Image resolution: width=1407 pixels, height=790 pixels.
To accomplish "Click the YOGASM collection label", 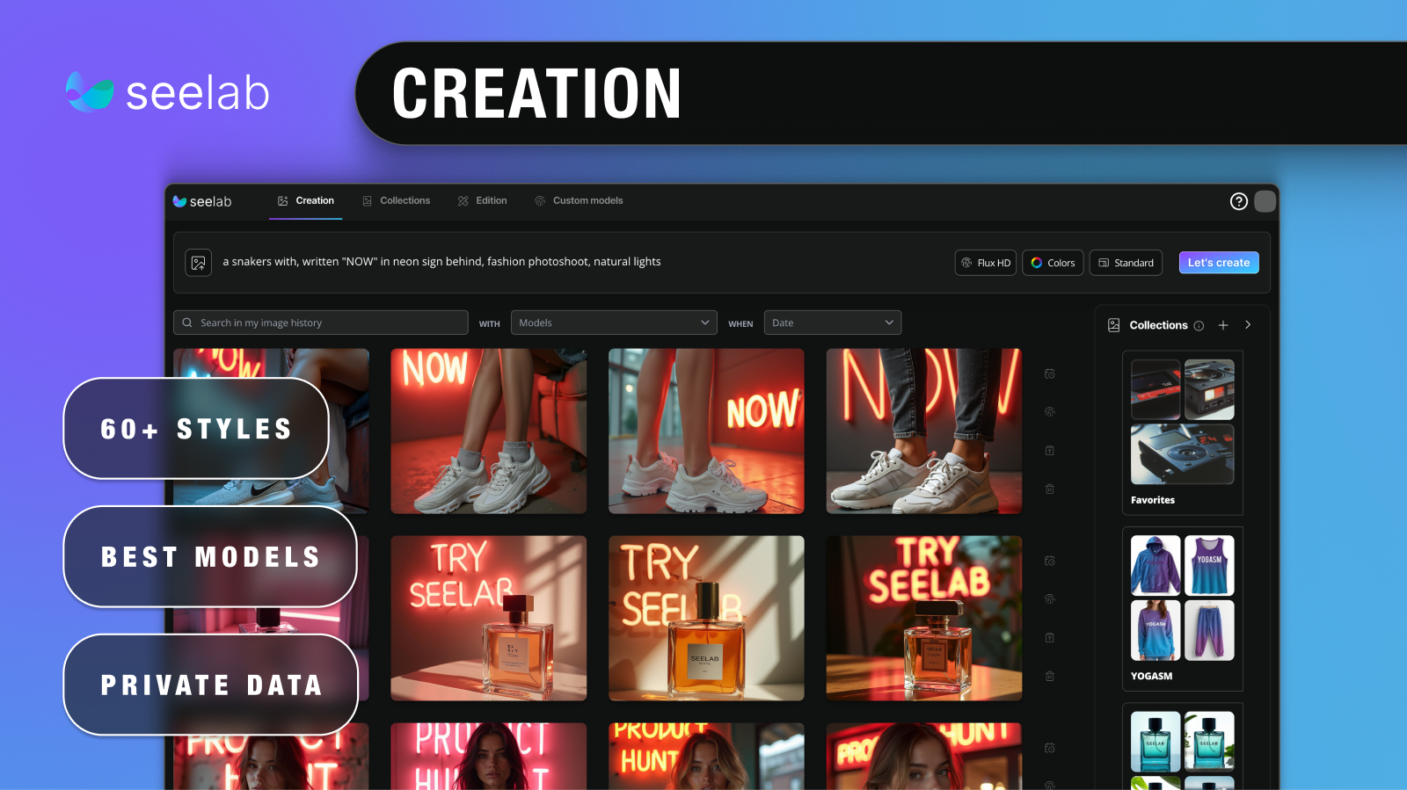I will [x=1151, y=676].
